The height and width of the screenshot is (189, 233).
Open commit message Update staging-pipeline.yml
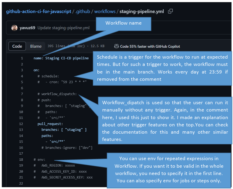click(x=63, y=28)
